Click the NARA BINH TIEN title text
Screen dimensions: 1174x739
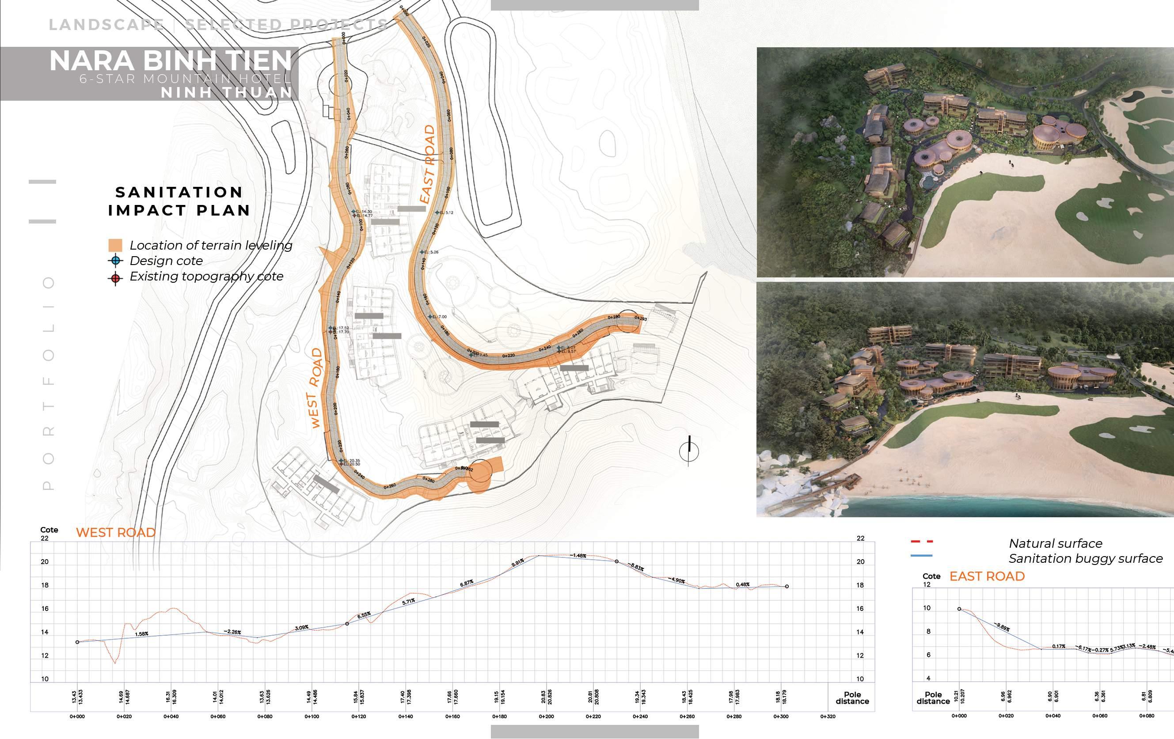pos(170,61)
